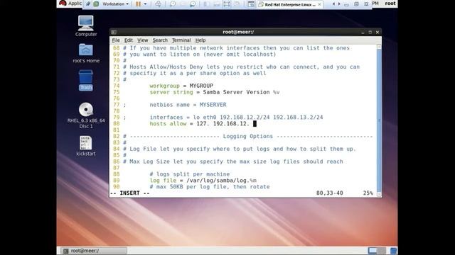Click 'Samba Server Version' text on line 75
455x255 pixels.
tap(236, 92)
